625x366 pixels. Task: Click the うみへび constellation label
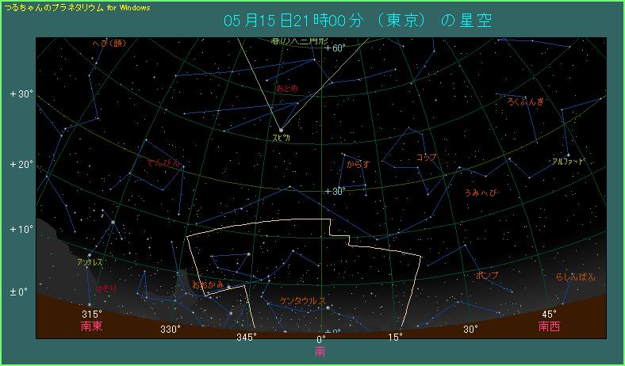click(x=481, y=193)
